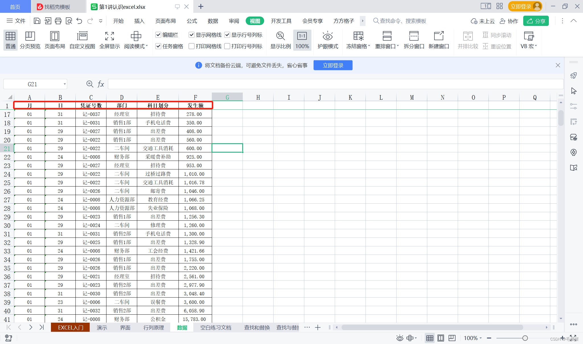Enable 护眼模式 eye protection mode
The width and height of the screenshot is (583, 344).
tap(328, 40)
